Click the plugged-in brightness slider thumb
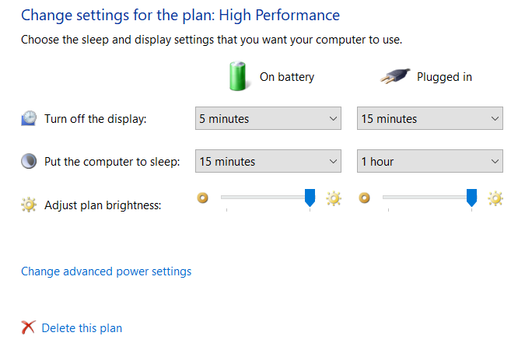Viewport: 532px width, 343px height. coord(471,198)
